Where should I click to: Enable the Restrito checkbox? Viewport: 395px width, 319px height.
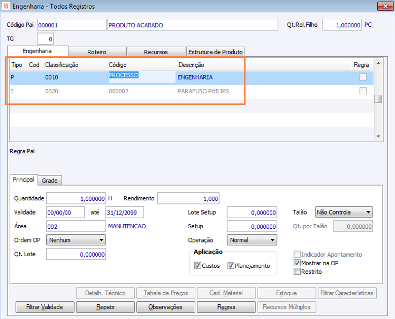coord(297,272)
